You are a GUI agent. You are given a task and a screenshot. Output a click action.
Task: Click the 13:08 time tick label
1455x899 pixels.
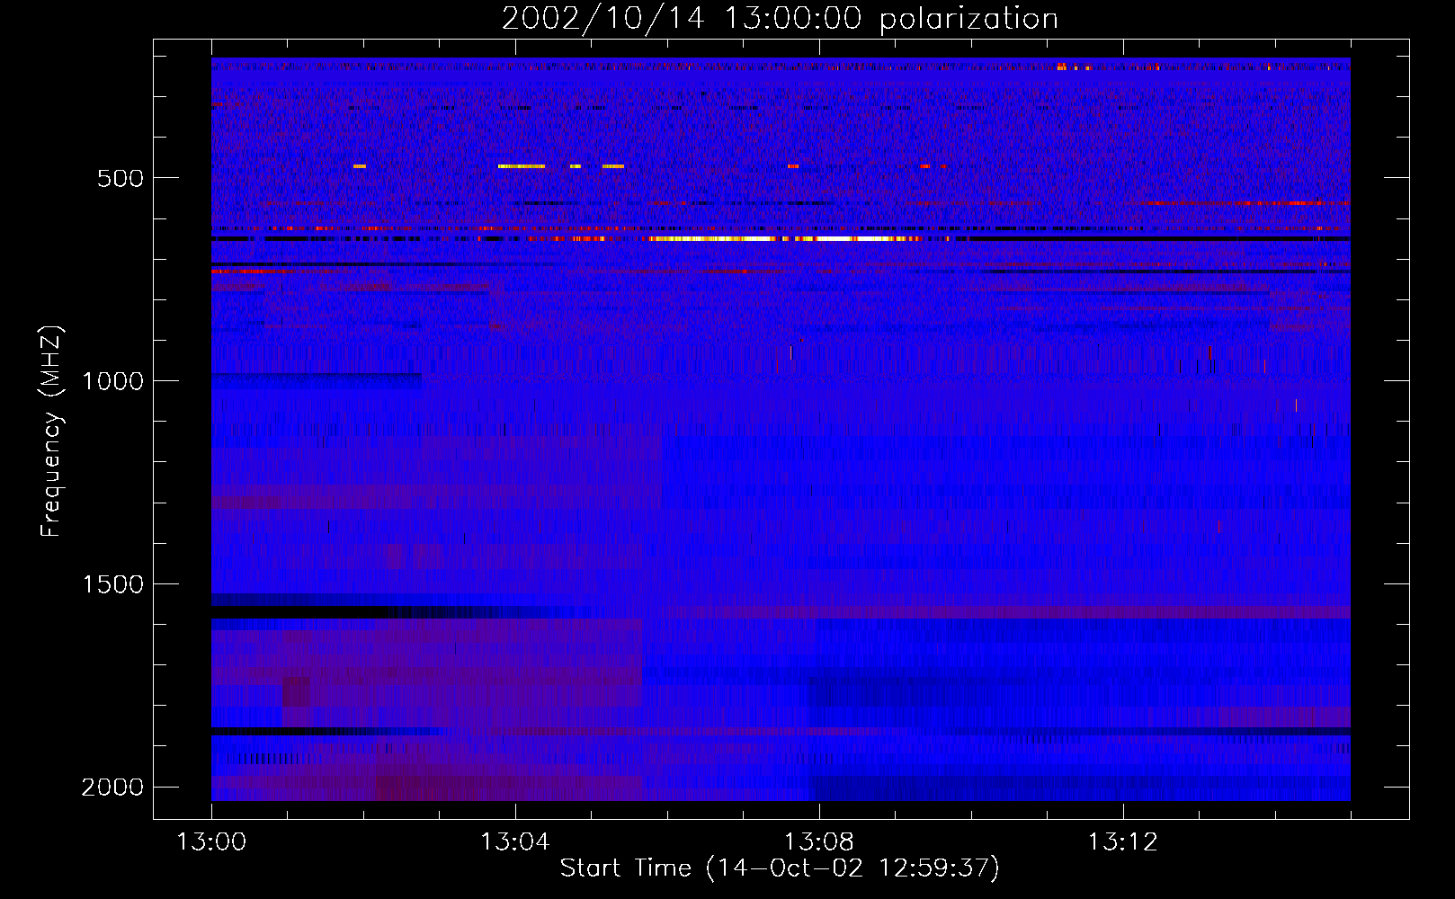pos(819,842)
